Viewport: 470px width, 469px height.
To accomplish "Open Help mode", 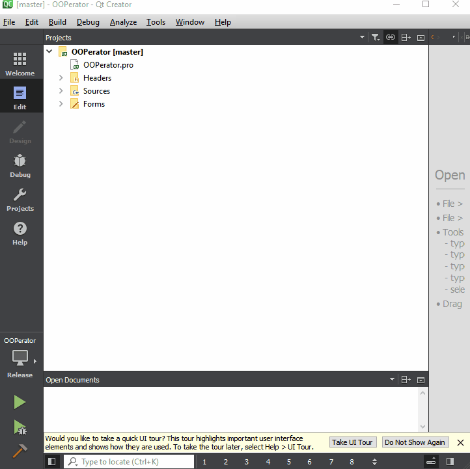I will point(20,234).
